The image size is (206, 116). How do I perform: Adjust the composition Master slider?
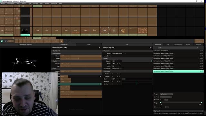[x=81, y=56]
